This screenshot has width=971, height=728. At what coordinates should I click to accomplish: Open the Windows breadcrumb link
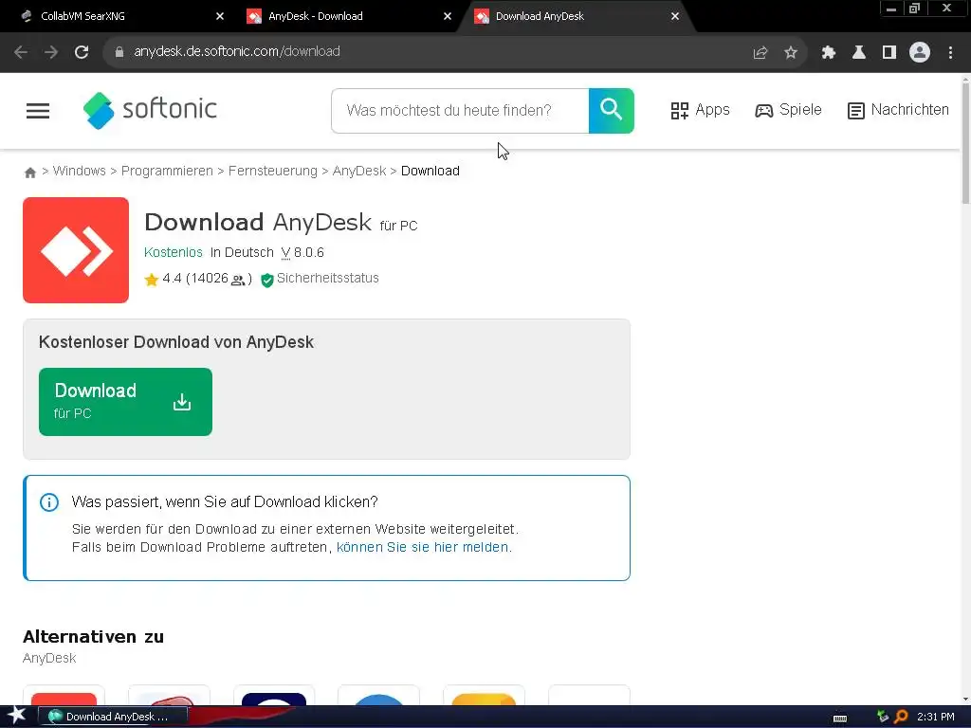pos(80,171)
